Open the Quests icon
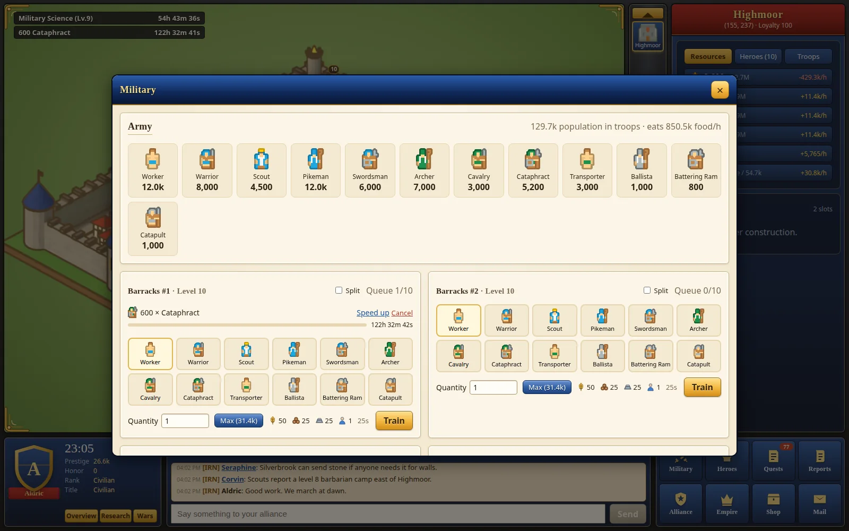The image size is (849, 531). coord(773,460)
